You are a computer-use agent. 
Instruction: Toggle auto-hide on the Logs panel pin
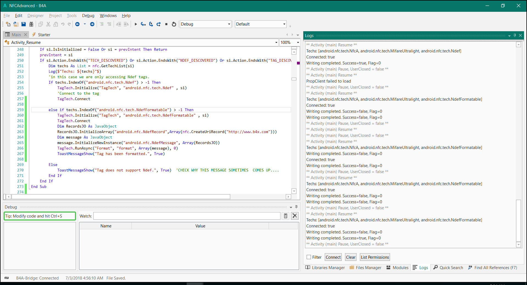(514, 35)
